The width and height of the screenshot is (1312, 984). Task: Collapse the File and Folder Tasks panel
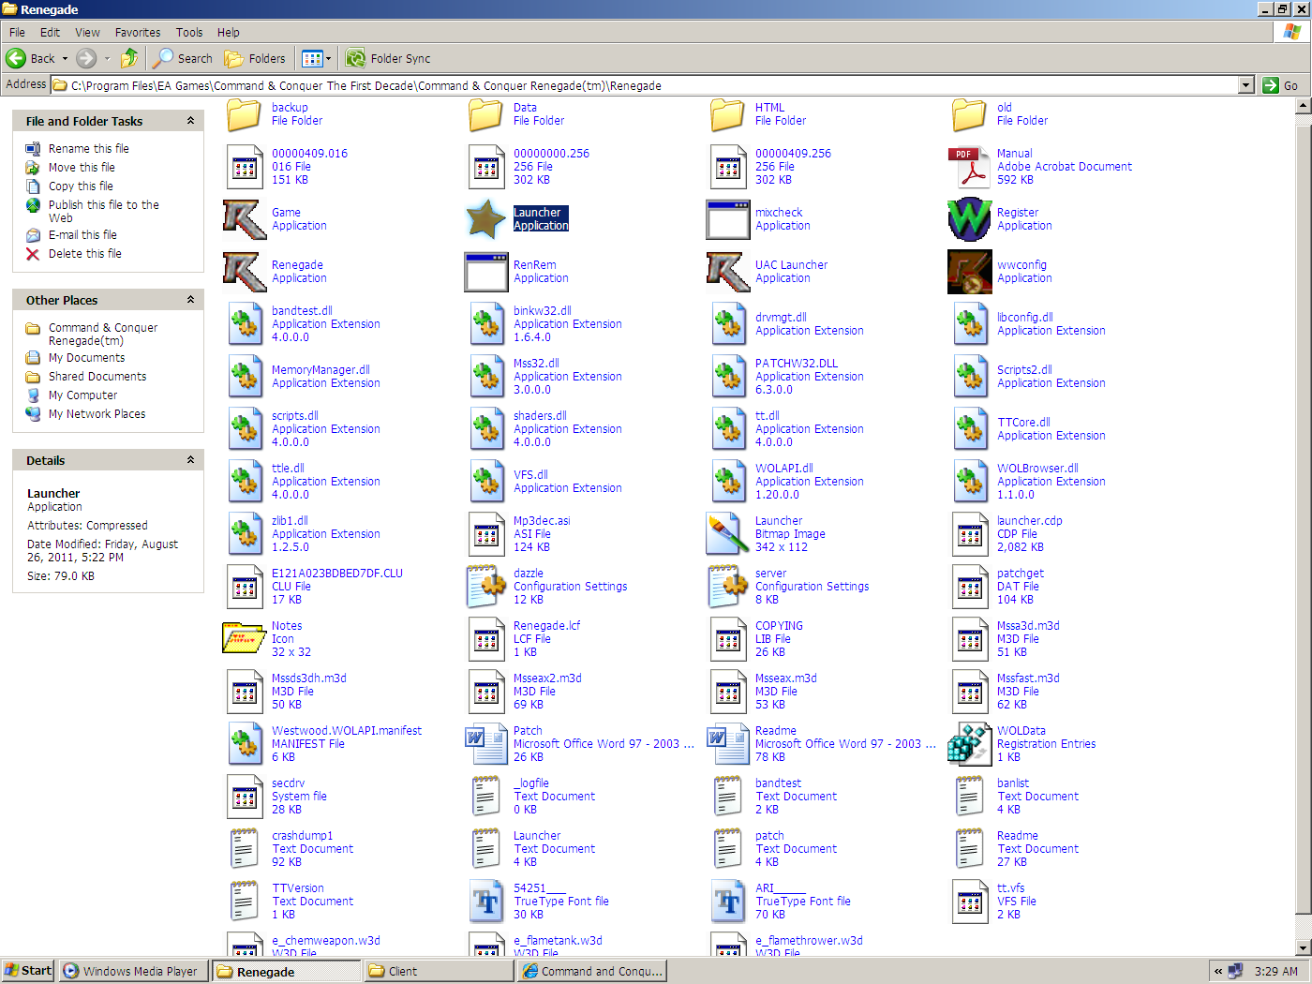coord(190,121)
